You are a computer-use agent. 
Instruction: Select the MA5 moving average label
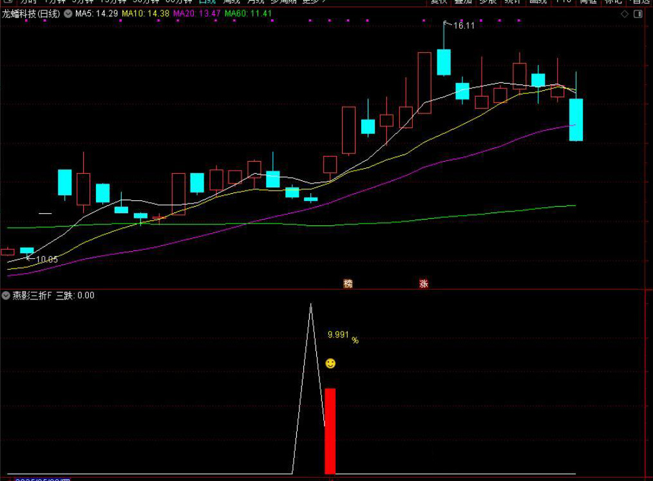pyautogui.click(x=96, y=14)
